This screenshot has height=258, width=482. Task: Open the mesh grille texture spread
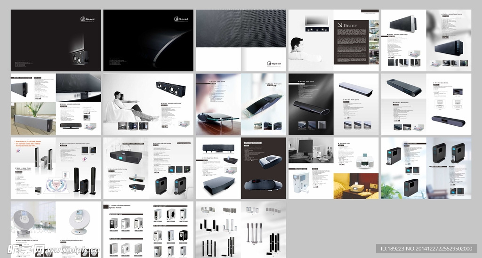[241, 29]
